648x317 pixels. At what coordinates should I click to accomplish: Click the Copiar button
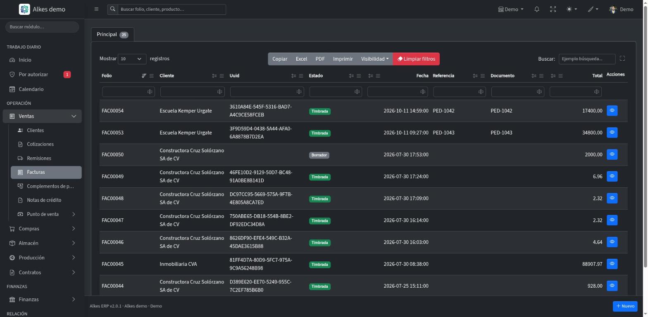pos(280,59)
